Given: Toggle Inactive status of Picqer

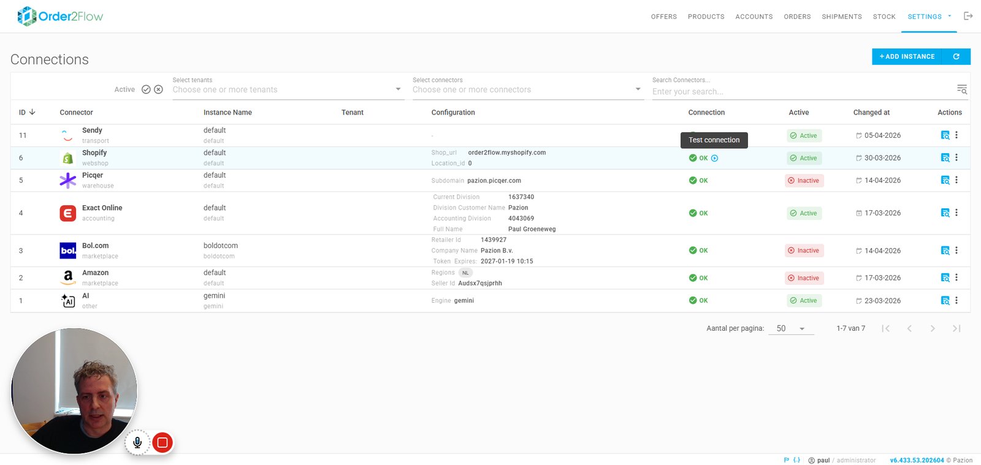Looking at the screenshot, I should click(x=804, y=181).
